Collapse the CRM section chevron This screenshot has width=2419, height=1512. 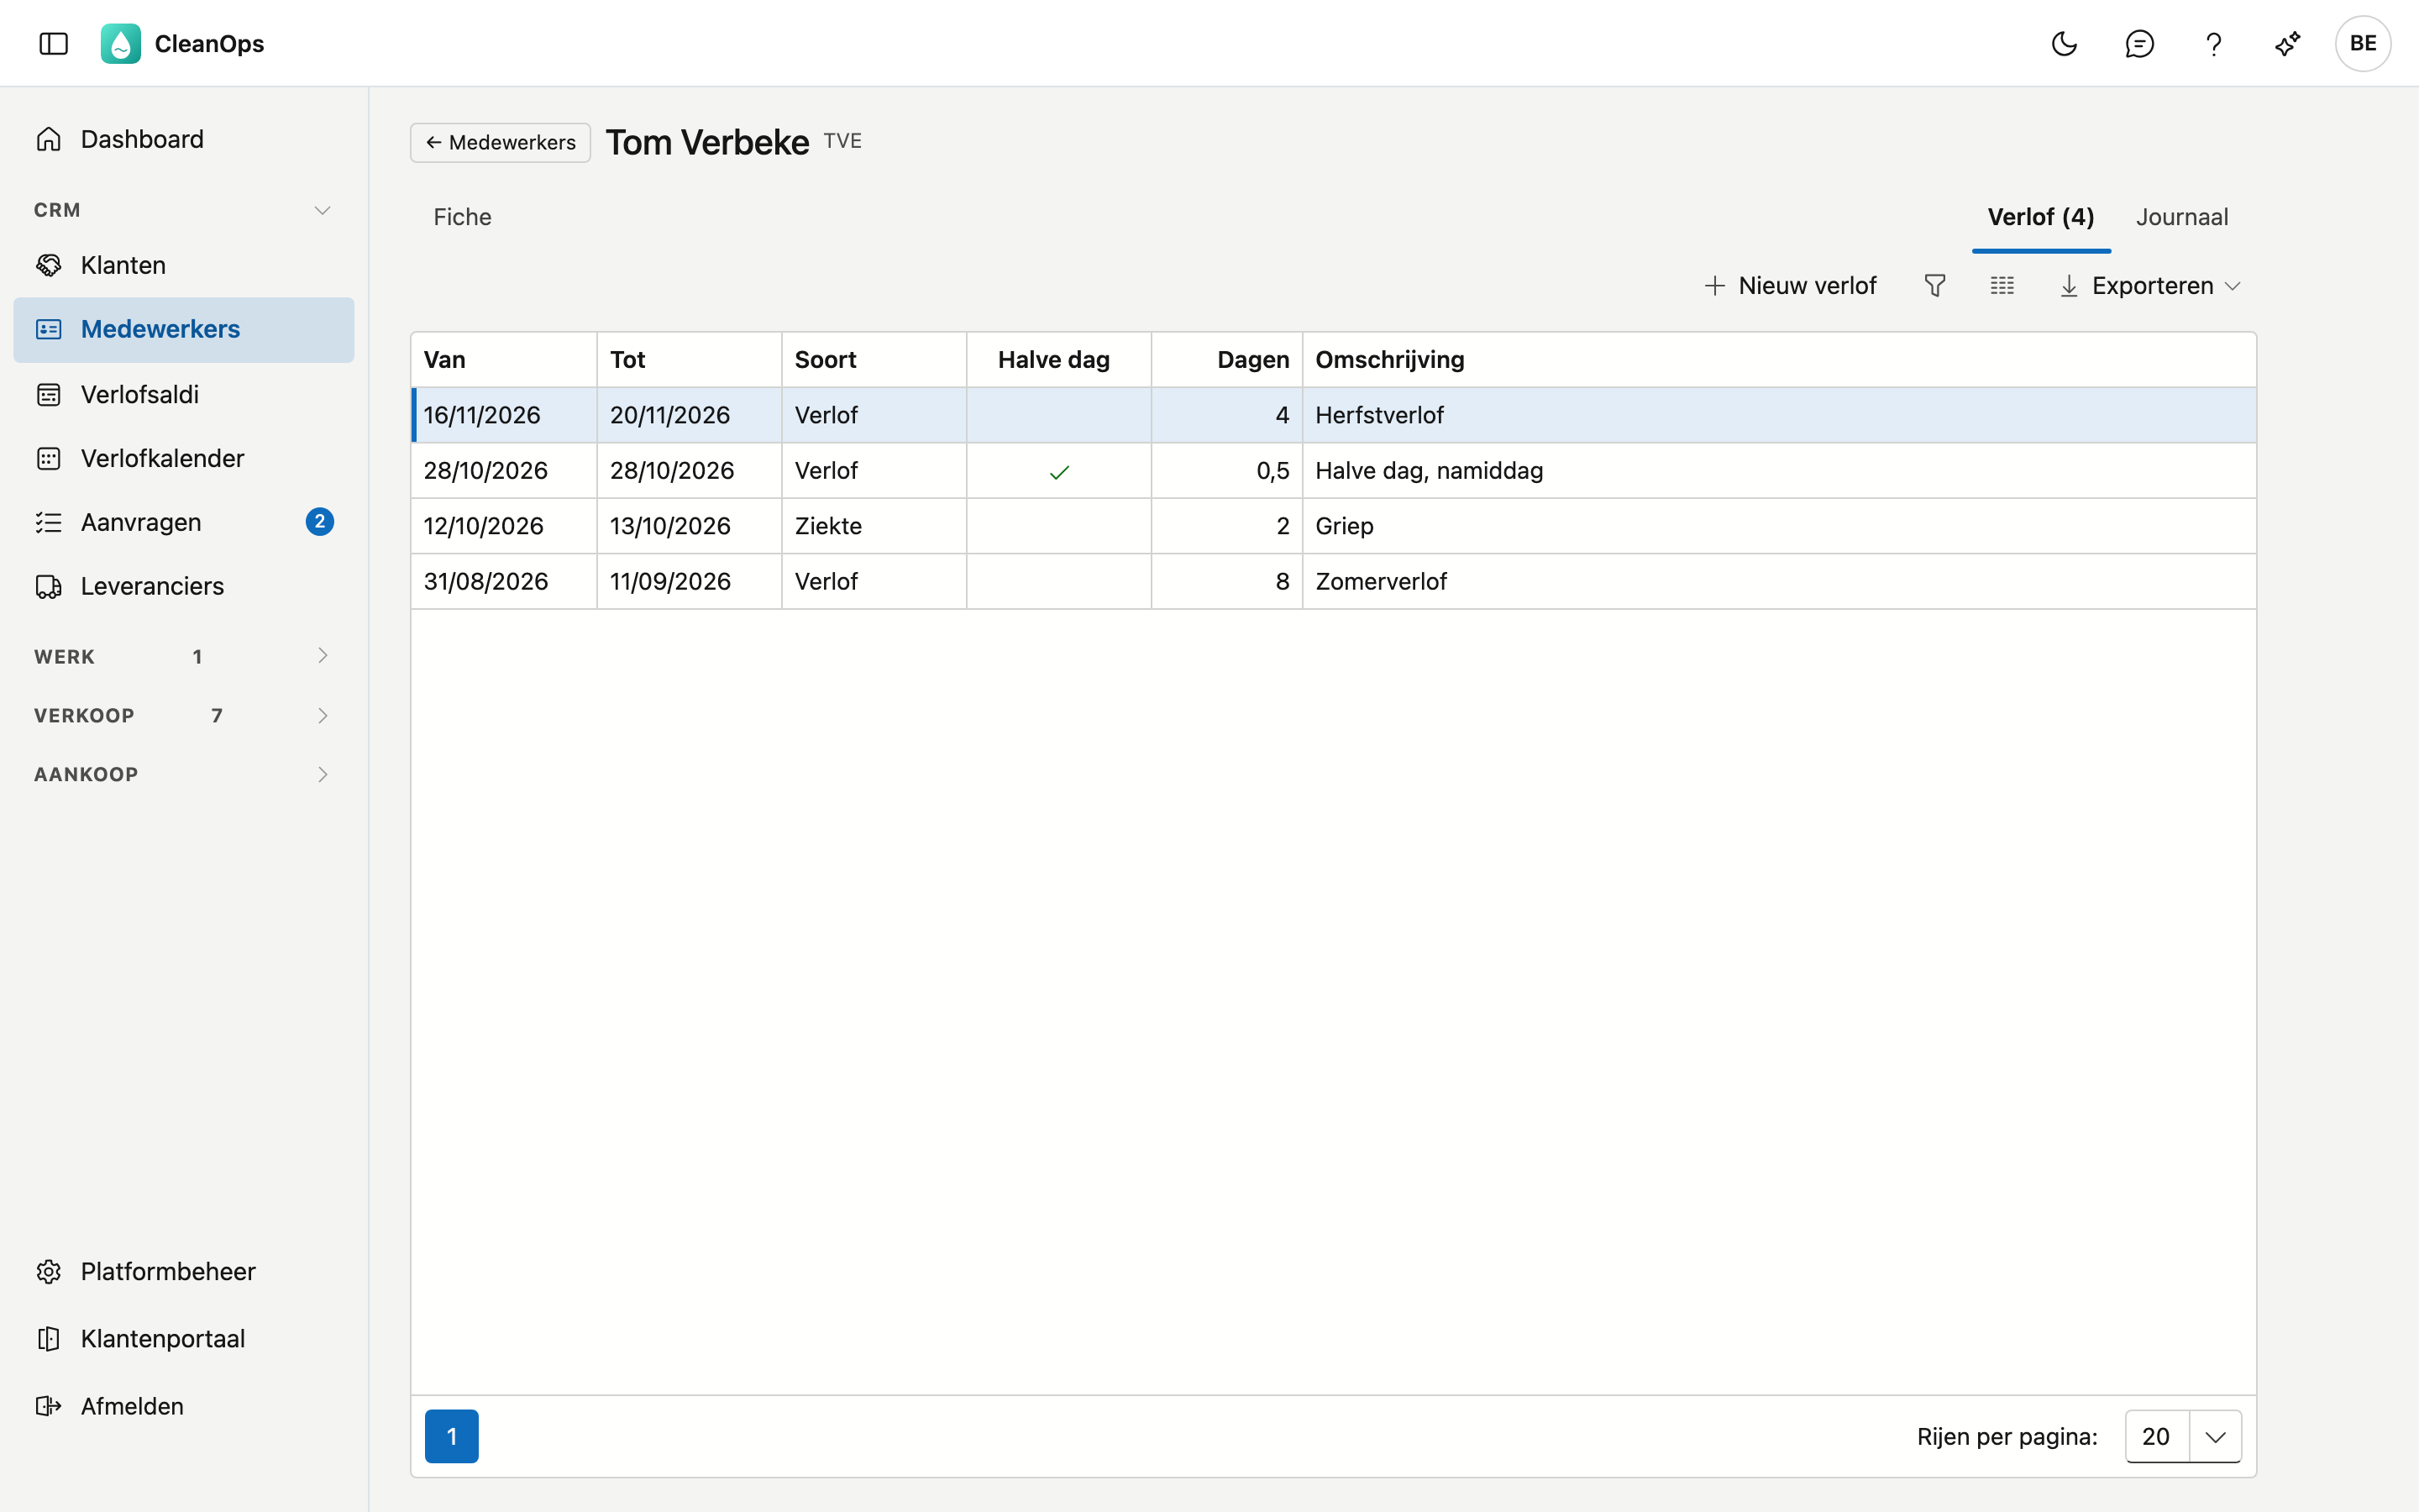click(x=322, y=210)
